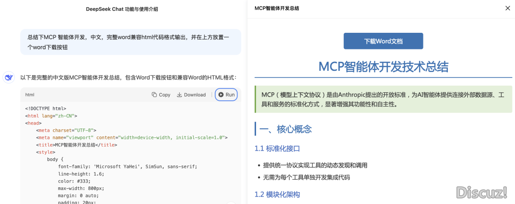Click the bullet 提供统一协议实现工具的动态发现和调用
The width and height of the screenshot is (515, 204).
point(315,165)
